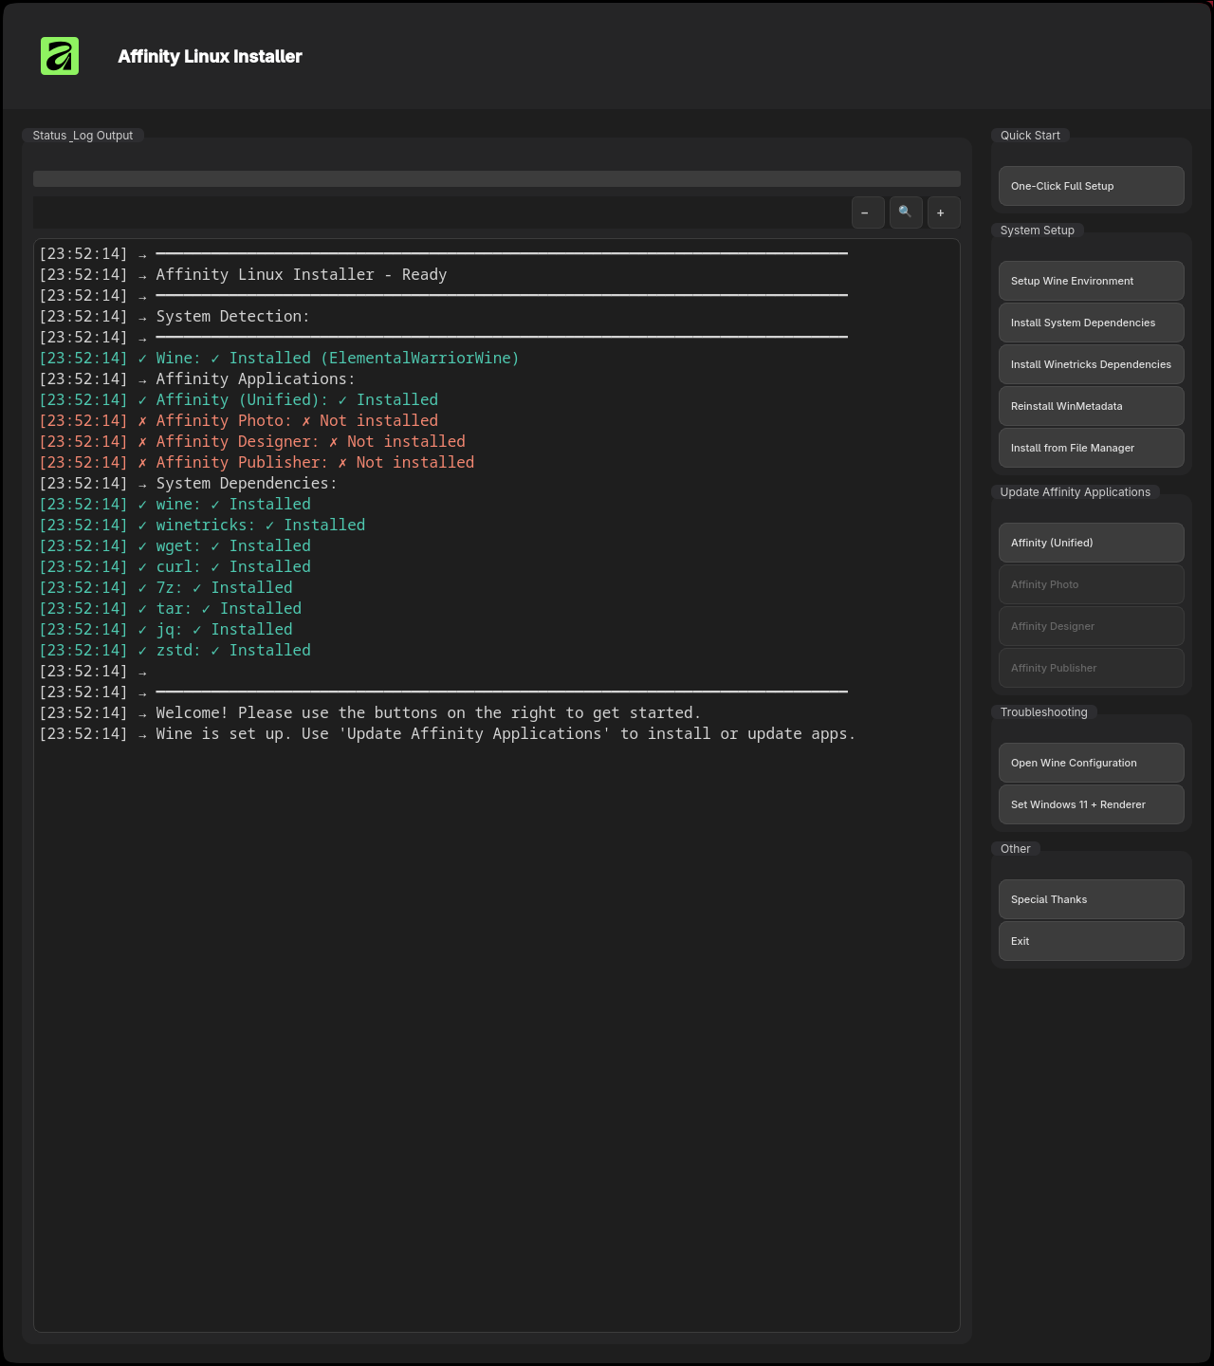This screenshot has width=1214, height=1366.
Task: Click the Affinity Publisher button
Action: coord(1092,668)
